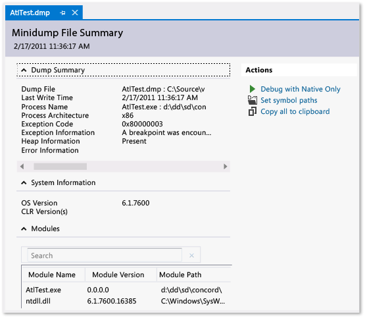Clear the module search with the X icon
The height and width of the screenshot is (318, 365).
coord(191,255)
